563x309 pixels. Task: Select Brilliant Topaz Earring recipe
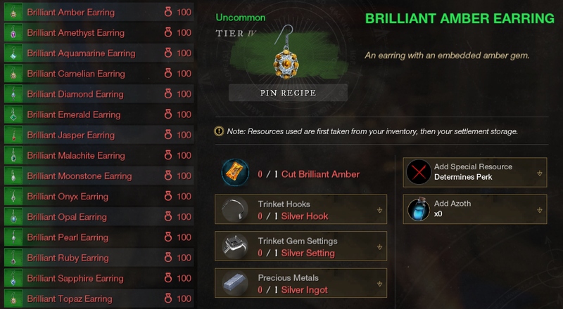(x=99, y=298)
